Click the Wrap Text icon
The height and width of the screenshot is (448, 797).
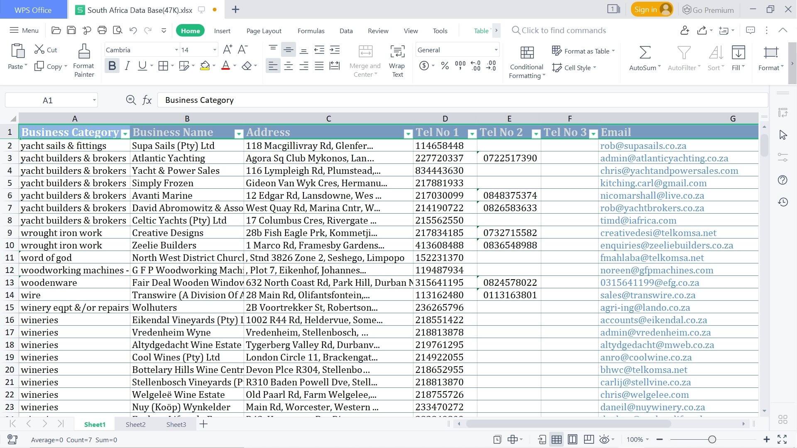pyautogui.click(x=397, y=51)
